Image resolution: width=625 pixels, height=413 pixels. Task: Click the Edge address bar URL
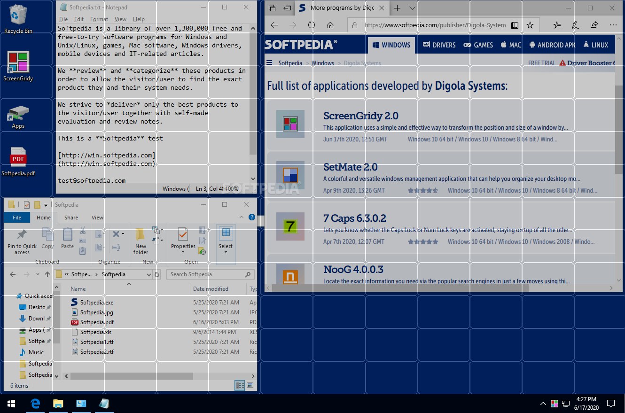435,25
